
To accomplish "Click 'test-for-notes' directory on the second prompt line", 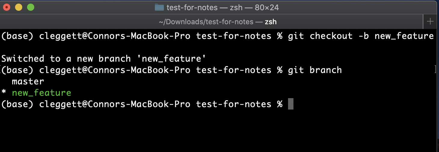I will (x=234, y=70).
